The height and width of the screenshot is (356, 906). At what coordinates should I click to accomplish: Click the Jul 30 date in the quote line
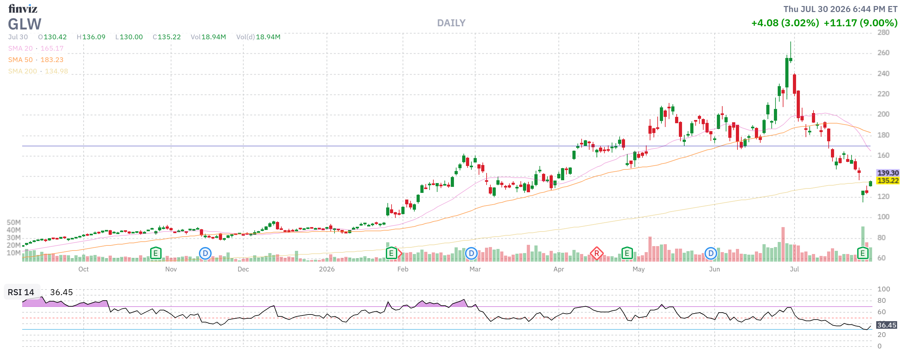(18, 37)
